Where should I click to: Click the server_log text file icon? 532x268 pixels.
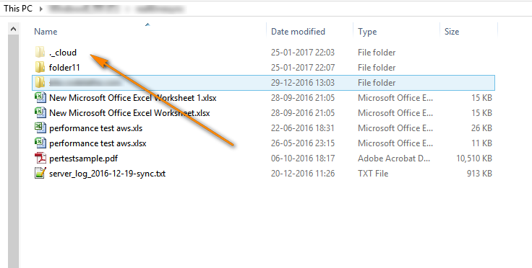pos(40,174)
